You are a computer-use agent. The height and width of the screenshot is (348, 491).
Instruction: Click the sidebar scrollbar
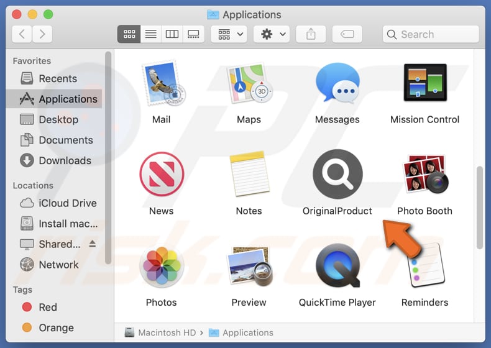tap(108, 158)
